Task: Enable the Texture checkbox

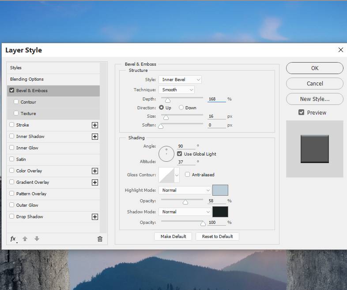Action: click(x=16, y=113)
